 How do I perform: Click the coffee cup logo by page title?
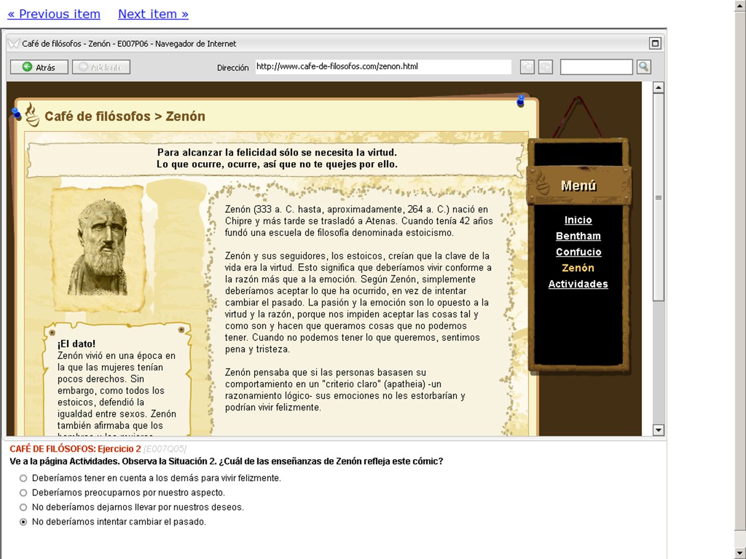click(32, 115)
